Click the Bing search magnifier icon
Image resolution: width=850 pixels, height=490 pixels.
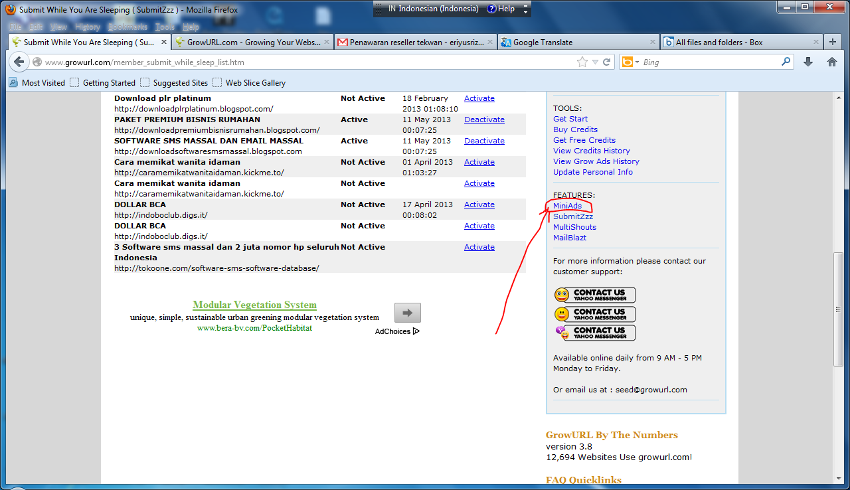(786, 62)
